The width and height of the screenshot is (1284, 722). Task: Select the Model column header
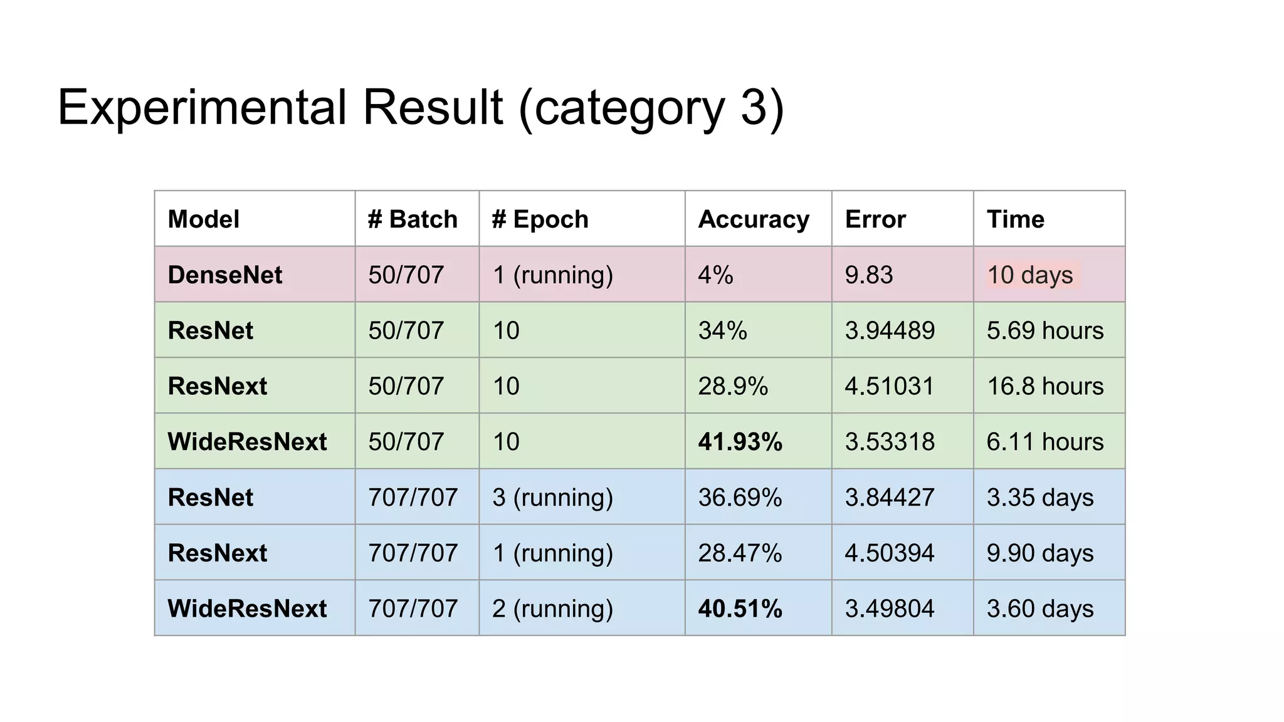[x=204, y=219]
